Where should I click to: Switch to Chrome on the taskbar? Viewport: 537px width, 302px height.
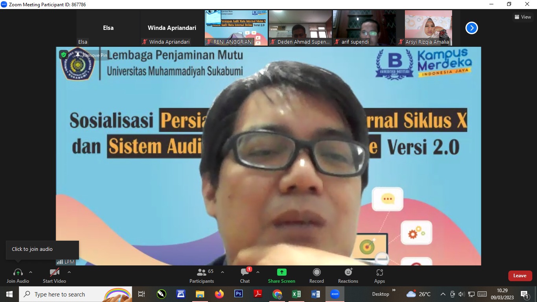277,294
